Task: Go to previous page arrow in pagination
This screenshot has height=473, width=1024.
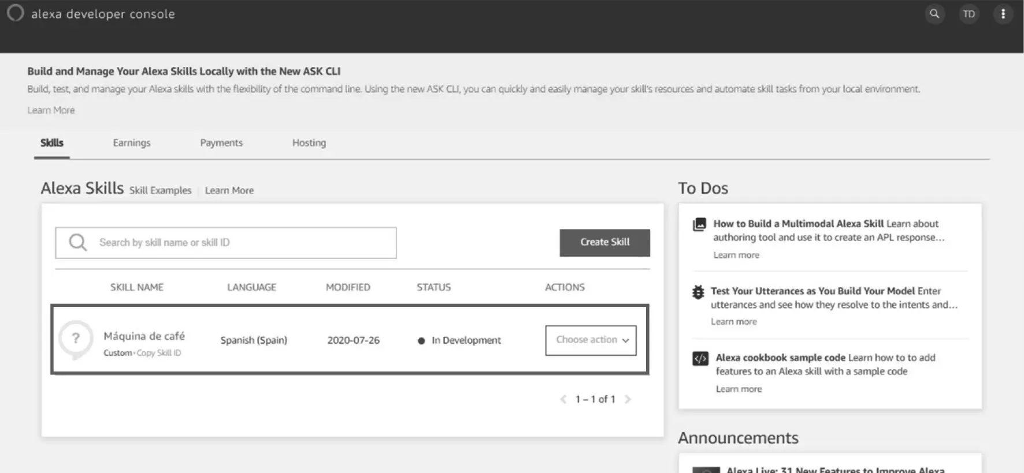Action: [563, 399]
